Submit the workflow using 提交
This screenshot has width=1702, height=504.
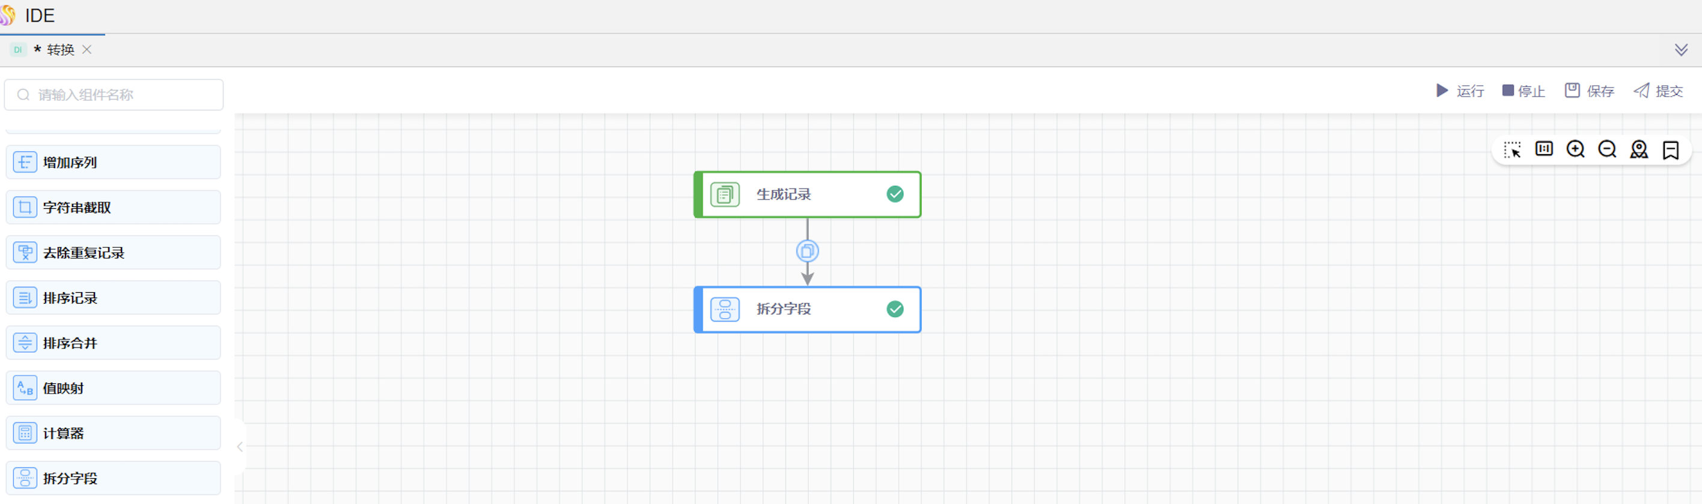point(1658,91)
